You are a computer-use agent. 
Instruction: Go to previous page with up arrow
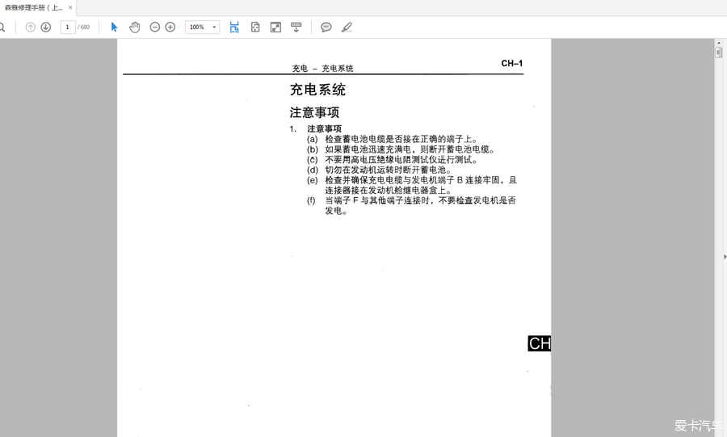(30, 27)
